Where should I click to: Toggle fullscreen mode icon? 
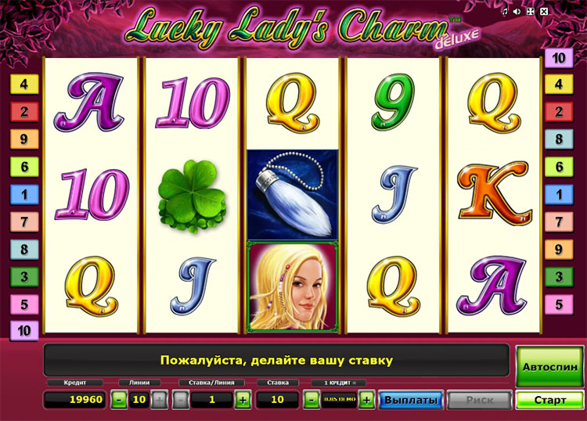click(531, 12)
